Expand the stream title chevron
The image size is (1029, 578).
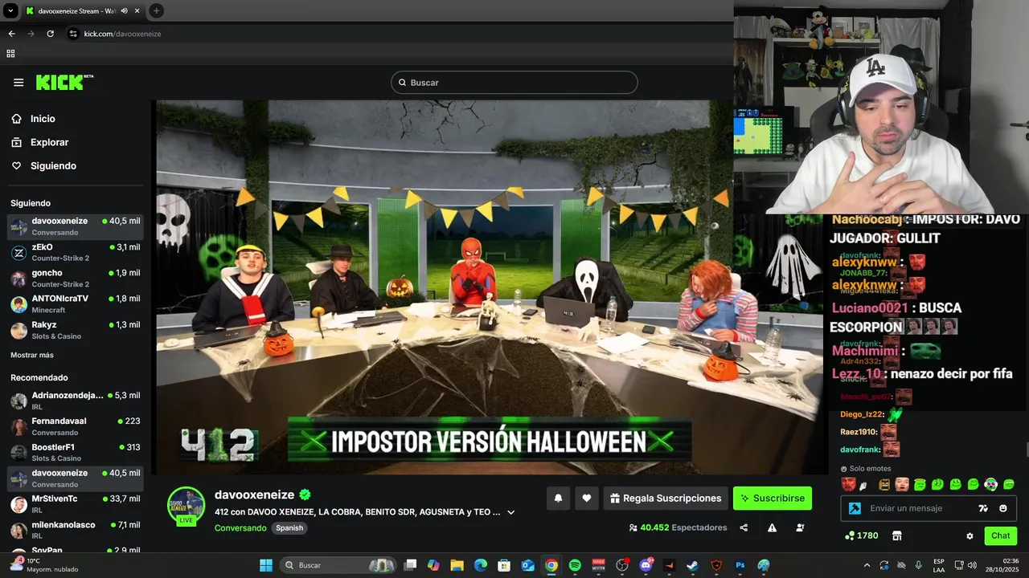click(510, 512)
